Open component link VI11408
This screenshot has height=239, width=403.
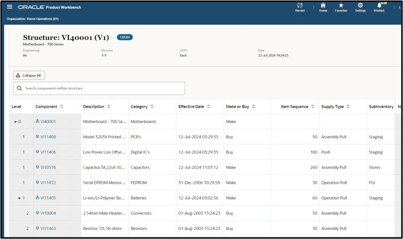click(x=48, y=137)
